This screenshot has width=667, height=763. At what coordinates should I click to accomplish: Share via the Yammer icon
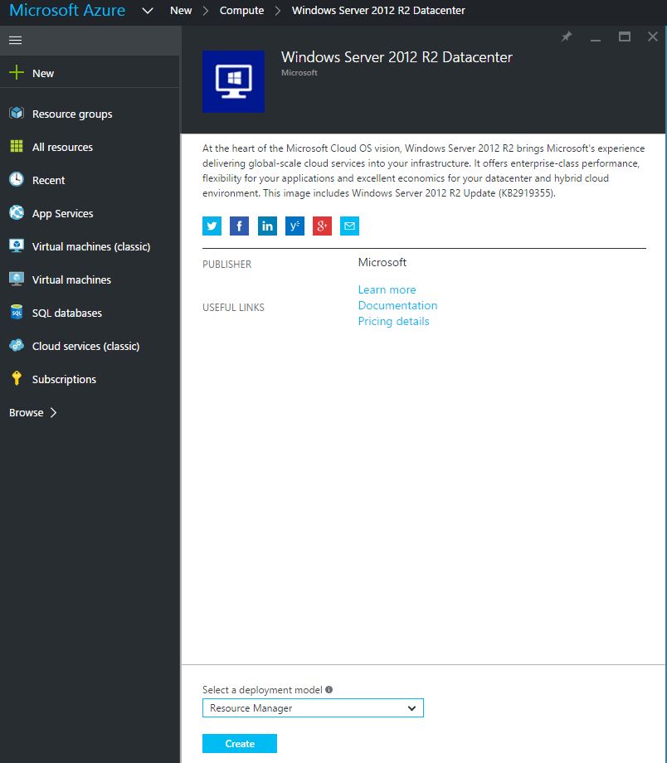click(x=295, y=226)
